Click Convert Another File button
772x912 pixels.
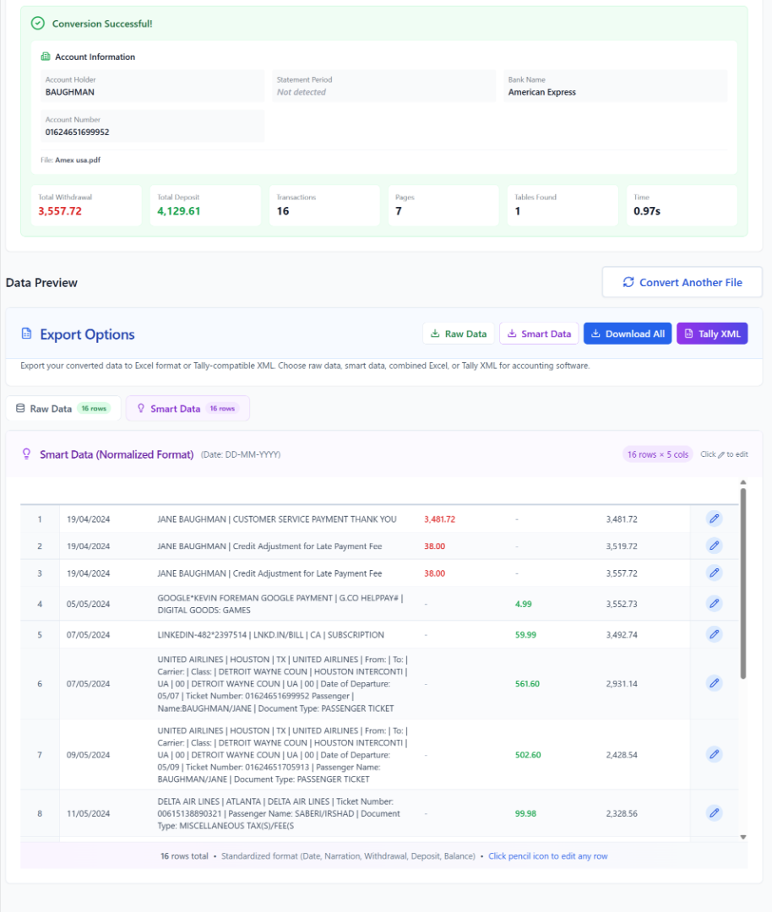pyautogui.click(x=682, y=283)
